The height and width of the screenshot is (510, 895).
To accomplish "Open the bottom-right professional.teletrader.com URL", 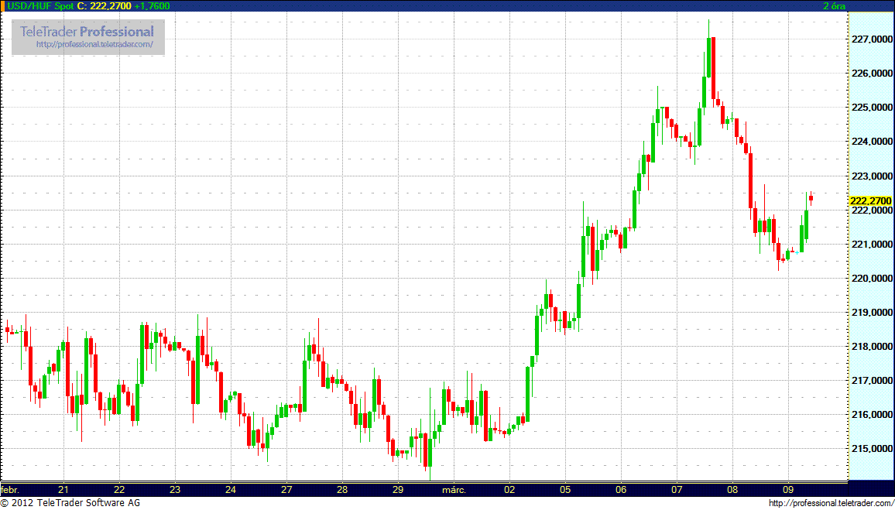I will point(830,504).
